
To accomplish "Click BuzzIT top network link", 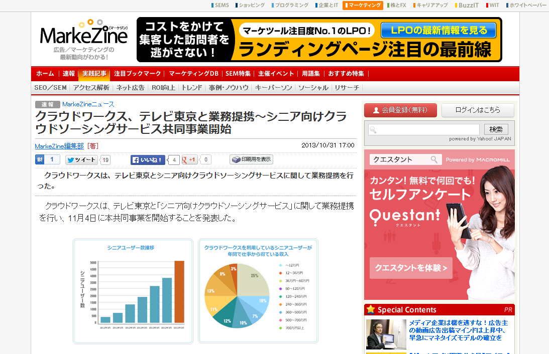I will [467, 5].
